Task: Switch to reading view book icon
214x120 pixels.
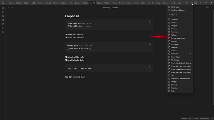Action: [207, 7]
